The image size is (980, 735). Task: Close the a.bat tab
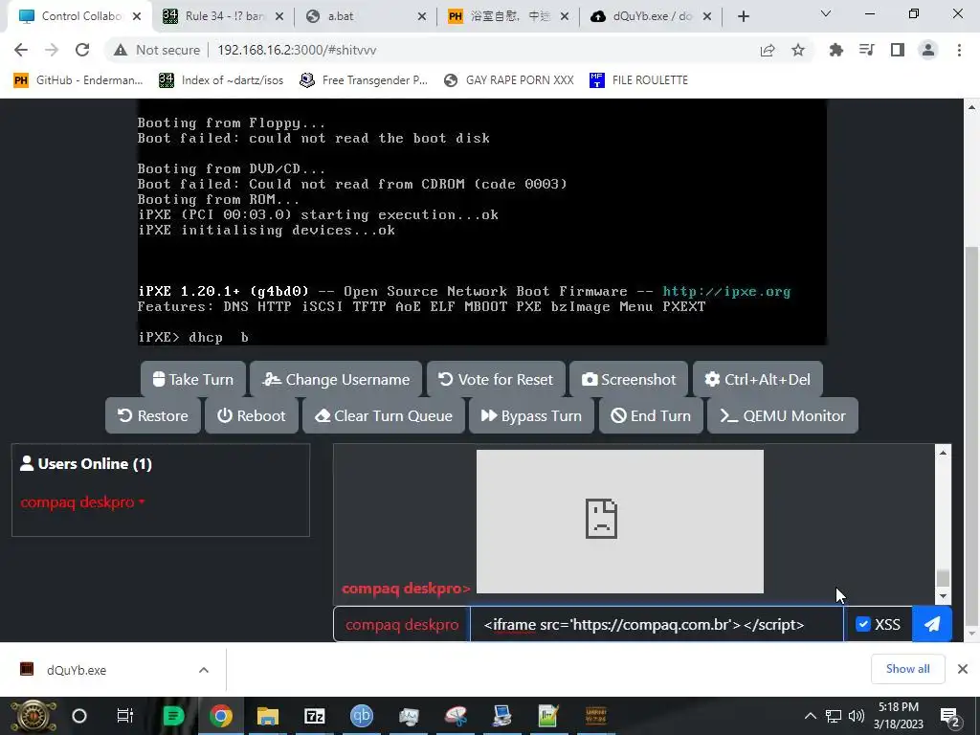tap(422, 16)
